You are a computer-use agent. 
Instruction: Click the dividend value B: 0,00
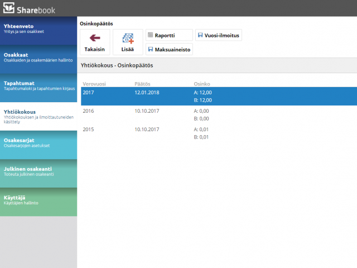201,118
